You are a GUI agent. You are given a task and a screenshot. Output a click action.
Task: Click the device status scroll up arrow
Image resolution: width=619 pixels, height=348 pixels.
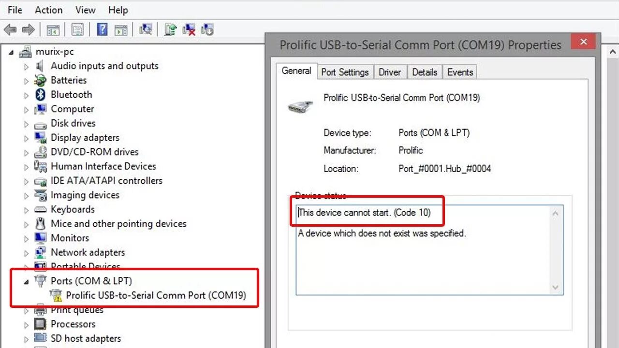555,213
